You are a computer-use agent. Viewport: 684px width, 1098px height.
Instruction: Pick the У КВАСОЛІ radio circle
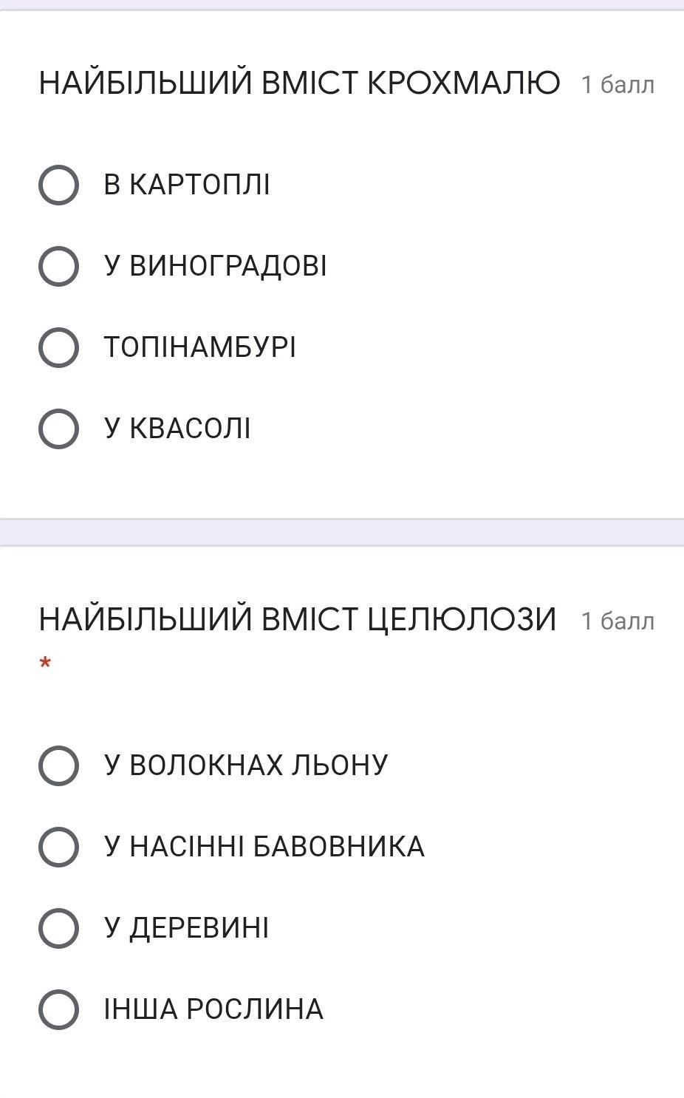pyautogui.click(x=58, y=429)
